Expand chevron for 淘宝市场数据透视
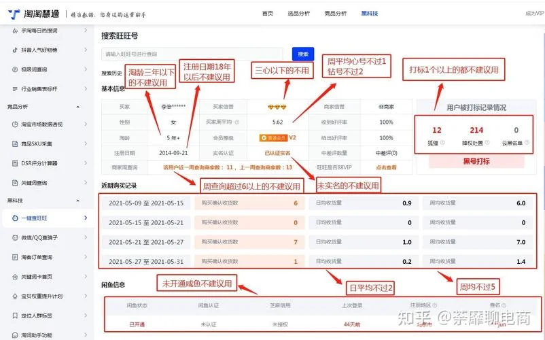The height and width of the screenshot is (340, 545). pyautogui.click(x=86, y=124)
